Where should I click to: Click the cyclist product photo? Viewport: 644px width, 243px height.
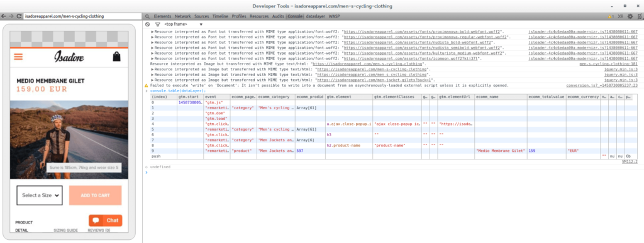(x=69, y=139)
